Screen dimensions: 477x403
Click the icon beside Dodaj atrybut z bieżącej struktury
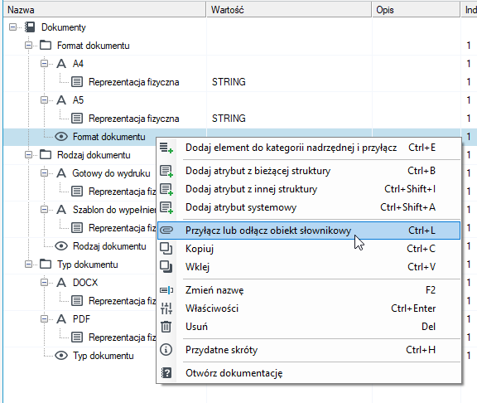click(166, 171)
